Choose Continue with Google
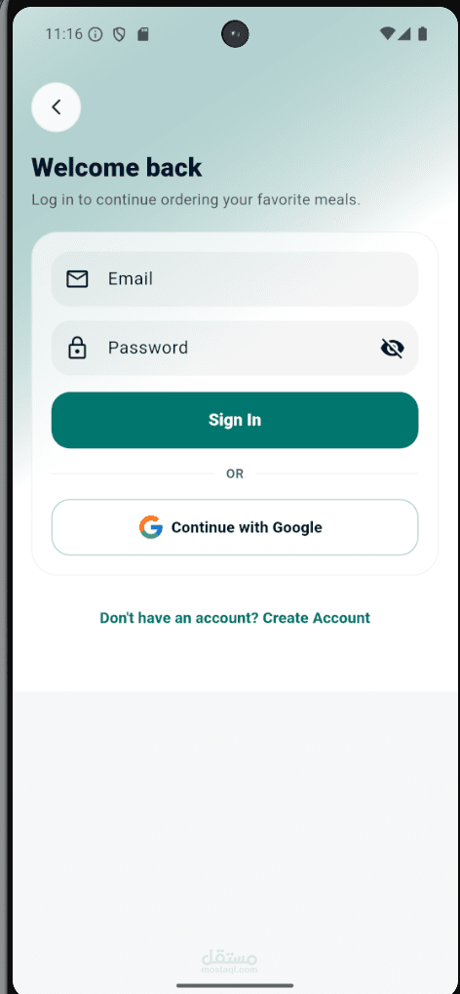460x994 pixels. pos(235,527)
